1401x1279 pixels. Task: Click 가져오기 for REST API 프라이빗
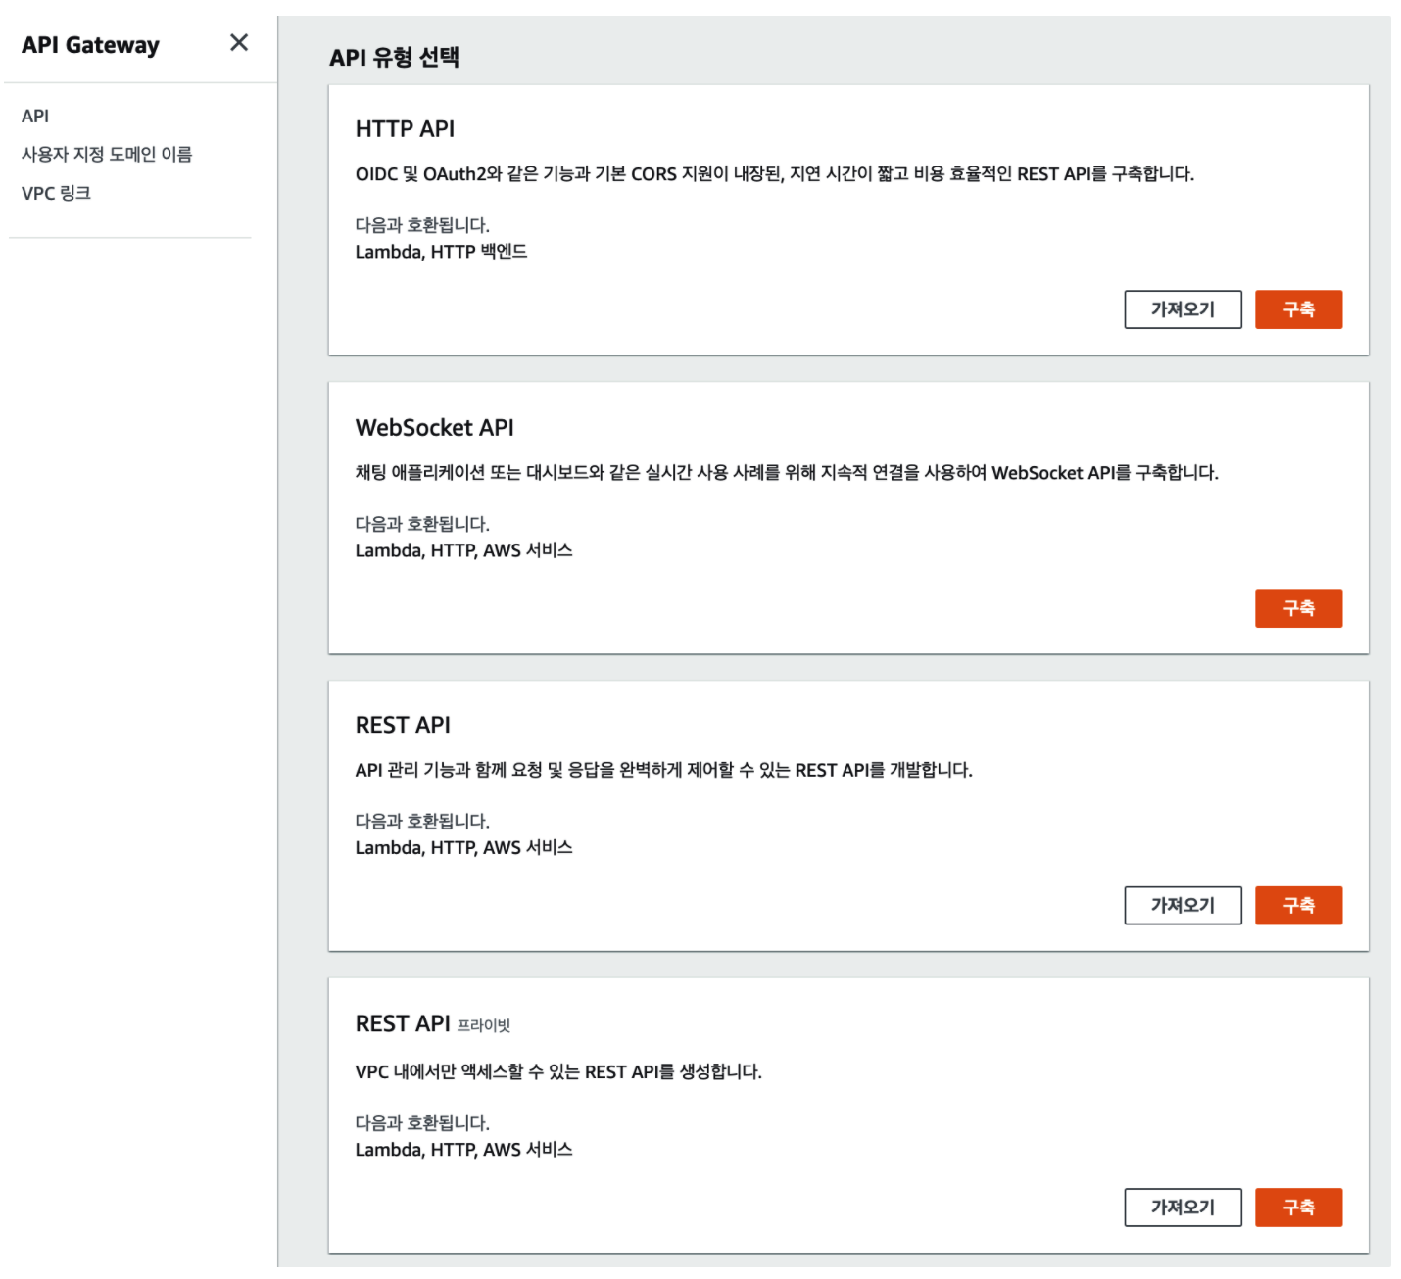click(1183, 1208)
